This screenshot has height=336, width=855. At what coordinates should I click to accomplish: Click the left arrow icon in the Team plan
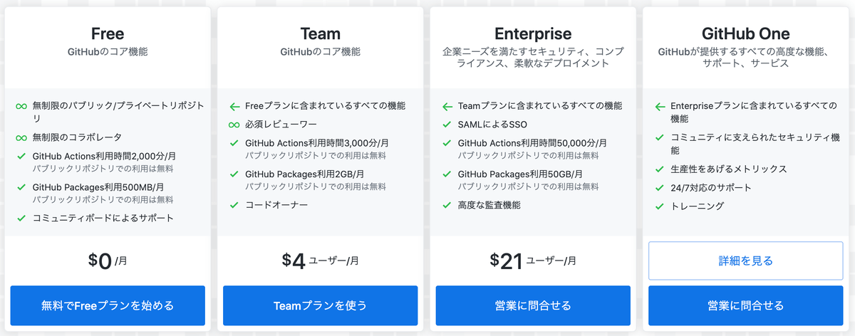tap(234, 107)
